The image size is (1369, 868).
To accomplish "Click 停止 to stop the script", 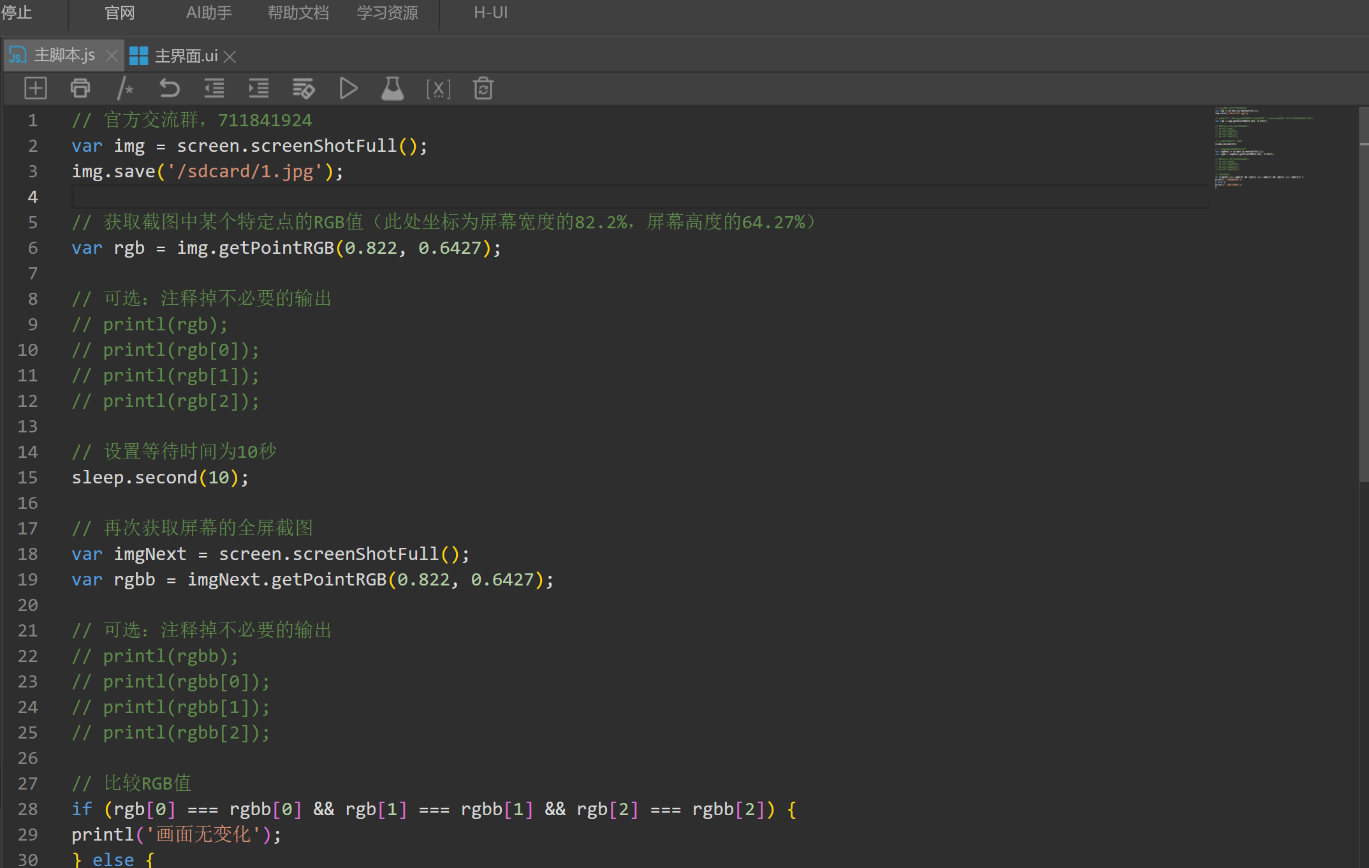I will point(17,13).
